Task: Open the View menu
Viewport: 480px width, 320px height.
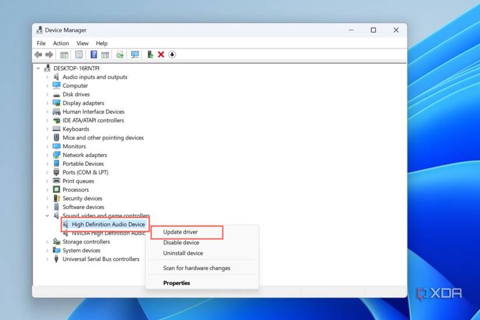Action: tap(83, 43)
